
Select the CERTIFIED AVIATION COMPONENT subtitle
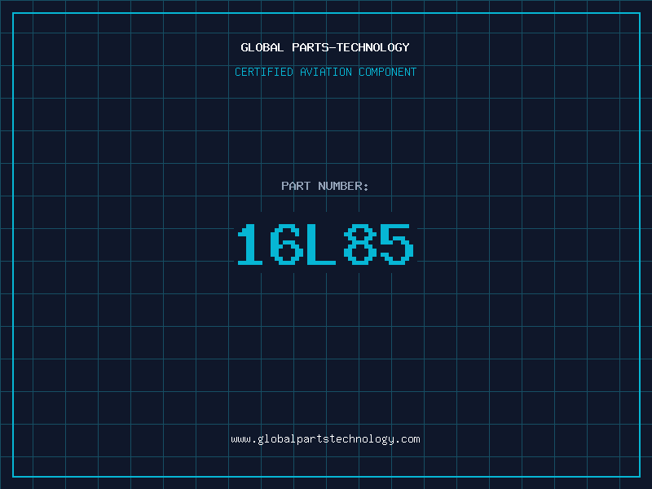(x=325, y=72)
